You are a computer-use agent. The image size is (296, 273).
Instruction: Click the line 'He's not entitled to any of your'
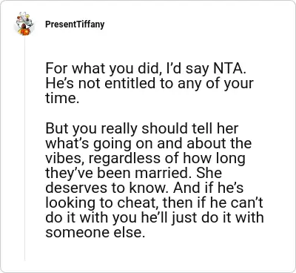point(149,83)
